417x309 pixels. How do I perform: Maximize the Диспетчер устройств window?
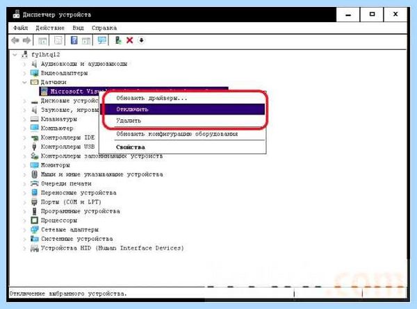(372, 15)
